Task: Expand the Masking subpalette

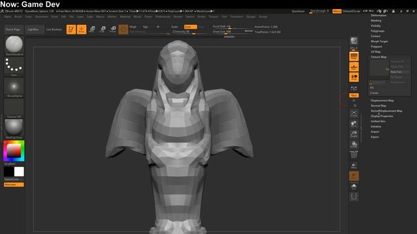Action: pos(376,20)
